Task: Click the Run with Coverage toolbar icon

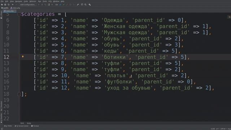Action: point(45,5)
